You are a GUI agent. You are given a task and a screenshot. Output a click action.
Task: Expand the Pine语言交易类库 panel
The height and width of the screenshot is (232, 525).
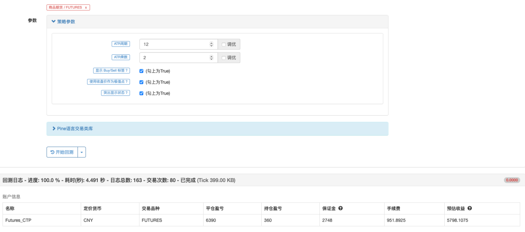click(x=217, y=128)
